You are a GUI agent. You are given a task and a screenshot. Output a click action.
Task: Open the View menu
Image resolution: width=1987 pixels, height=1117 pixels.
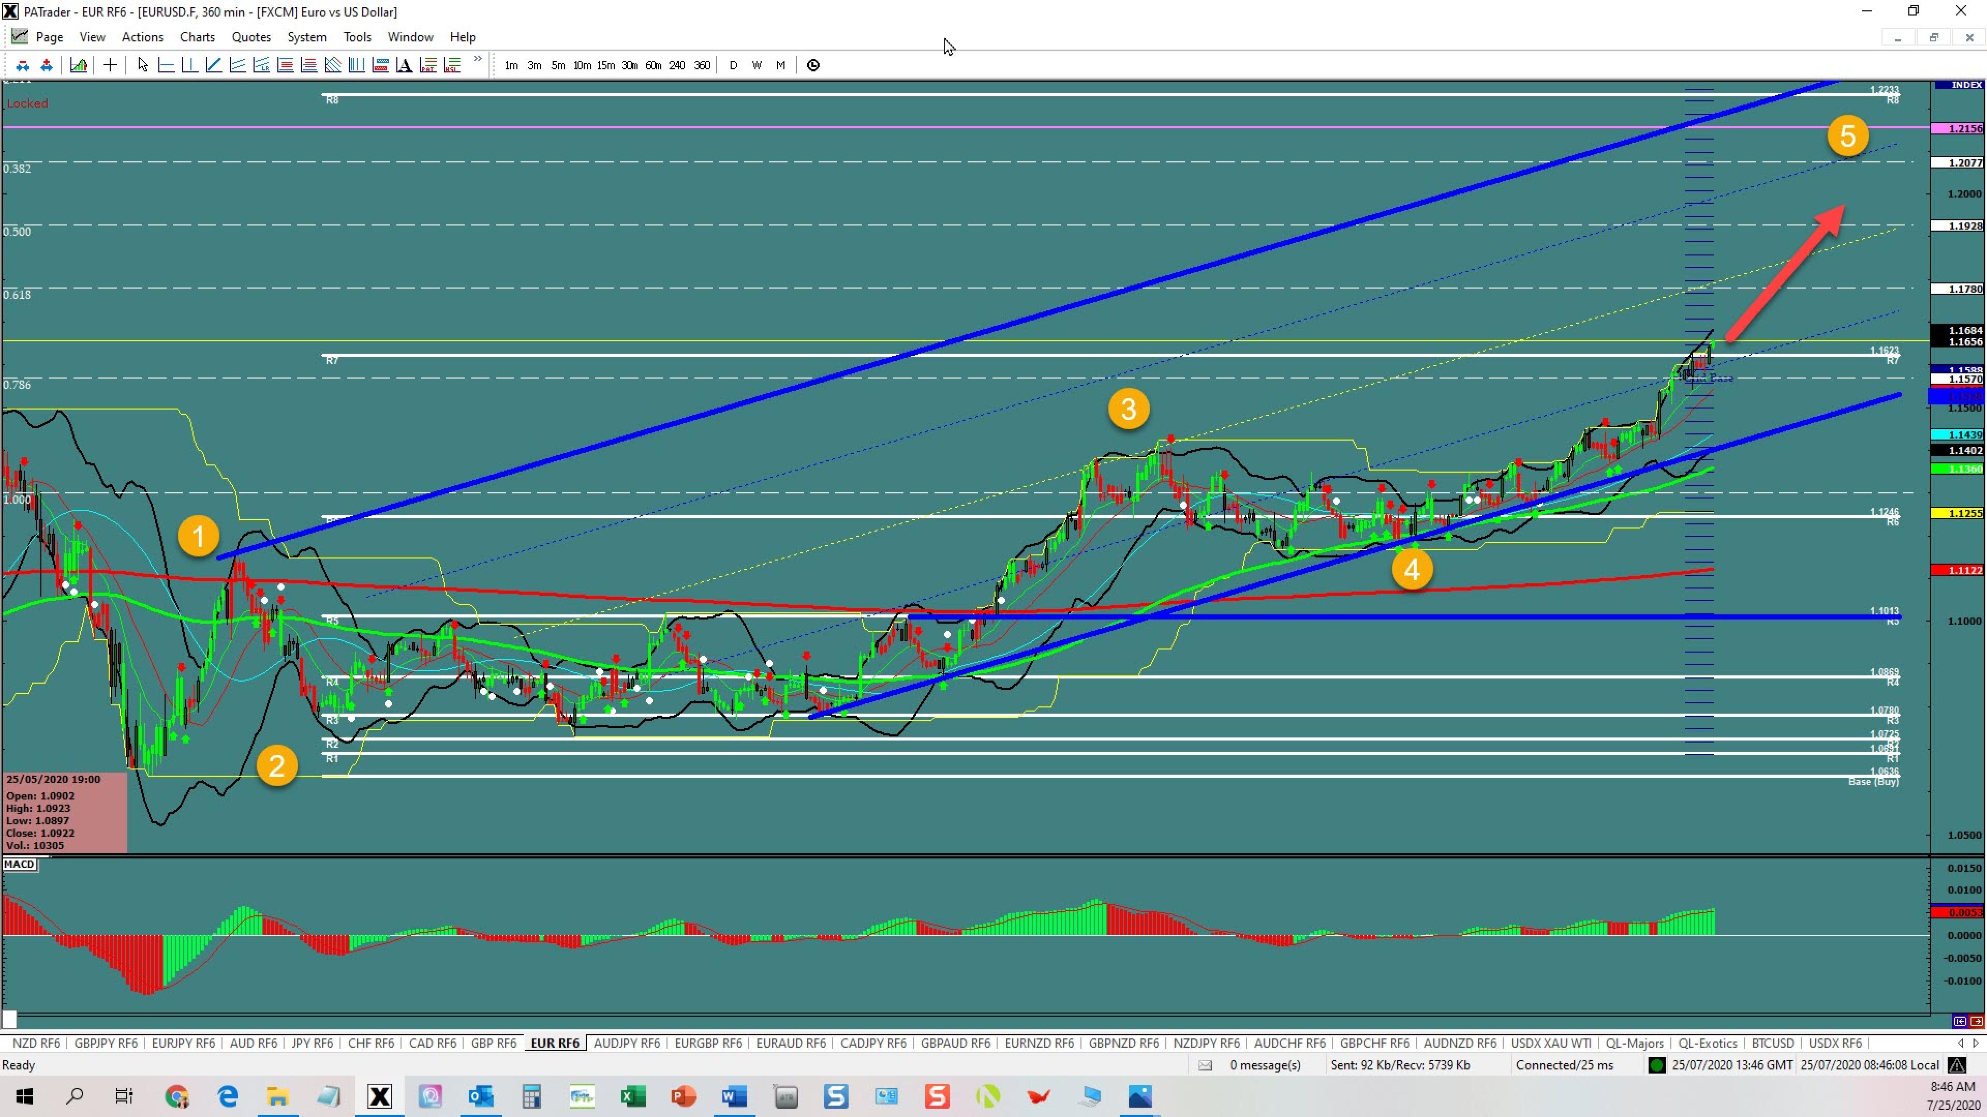click(92, 37)
